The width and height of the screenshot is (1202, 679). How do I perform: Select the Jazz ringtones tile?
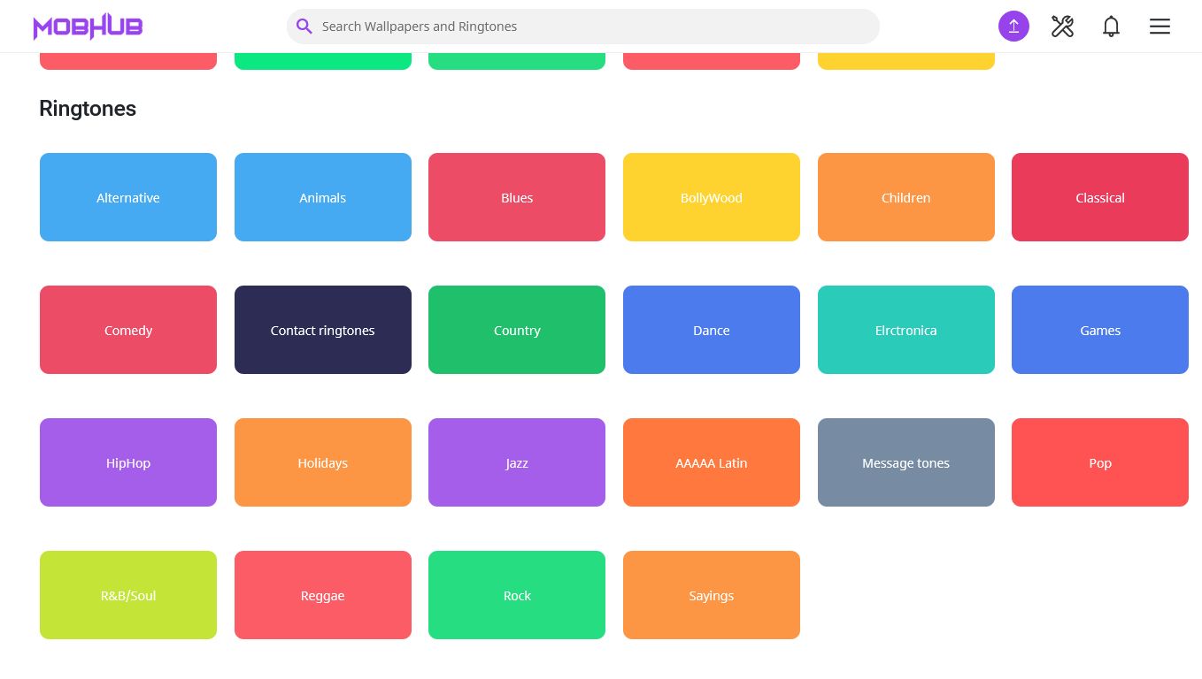[517, 462]
